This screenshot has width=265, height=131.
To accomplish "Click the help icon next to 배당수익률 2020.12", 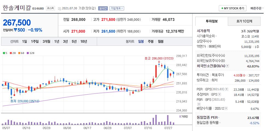I will [x=226, y=109].
